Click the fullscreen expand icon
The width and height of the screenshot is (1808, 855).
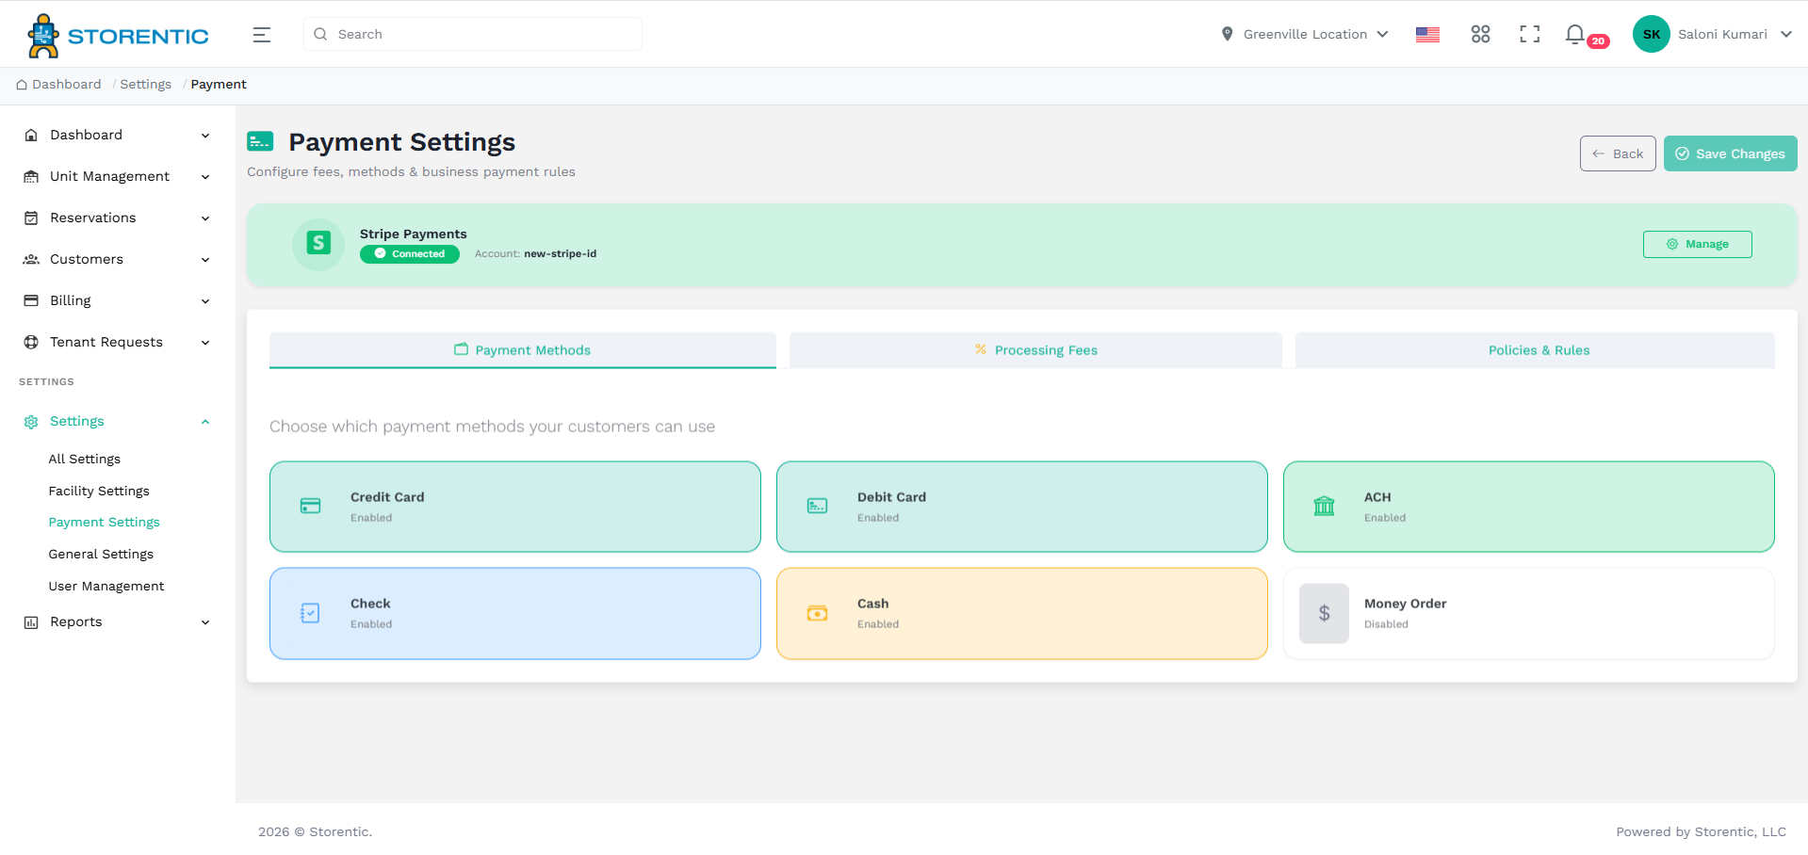(x=1529, y=34)
